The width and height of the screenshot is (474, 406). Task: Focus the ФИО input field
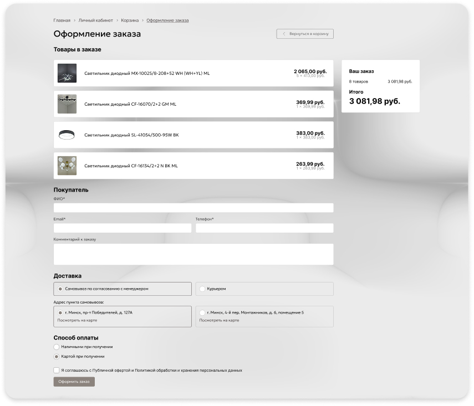193,208
